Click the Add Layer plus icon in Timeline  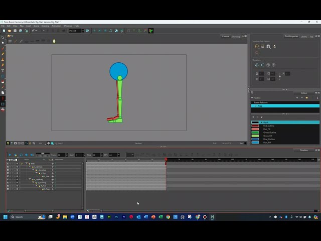tap(44, 160)
